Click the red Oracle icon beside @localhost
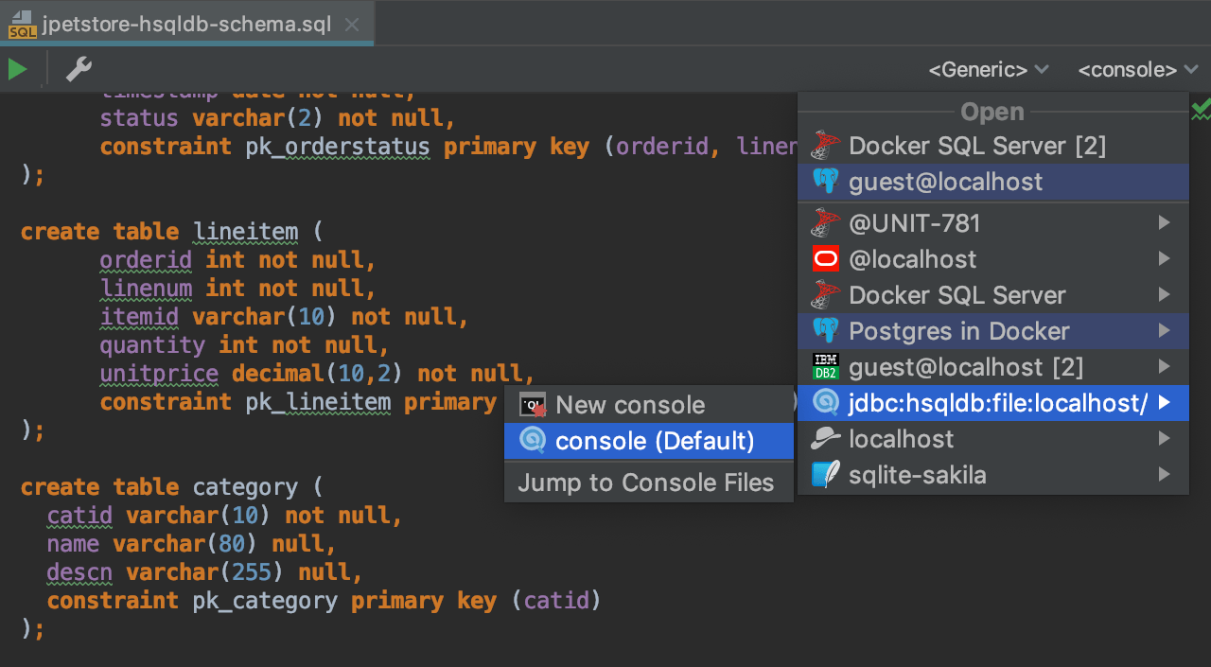Image resolution: width=1211 pixels, height=667 pixels. tap(825, 259)
